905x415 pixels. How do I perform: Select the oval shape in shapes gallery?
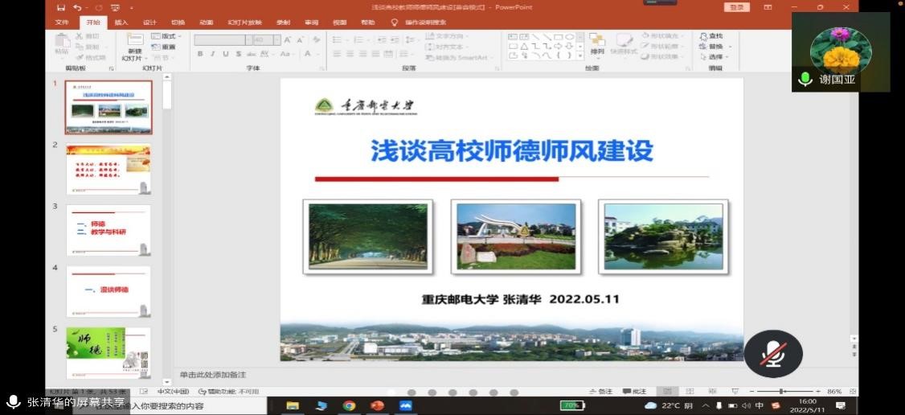coord(569,36)
